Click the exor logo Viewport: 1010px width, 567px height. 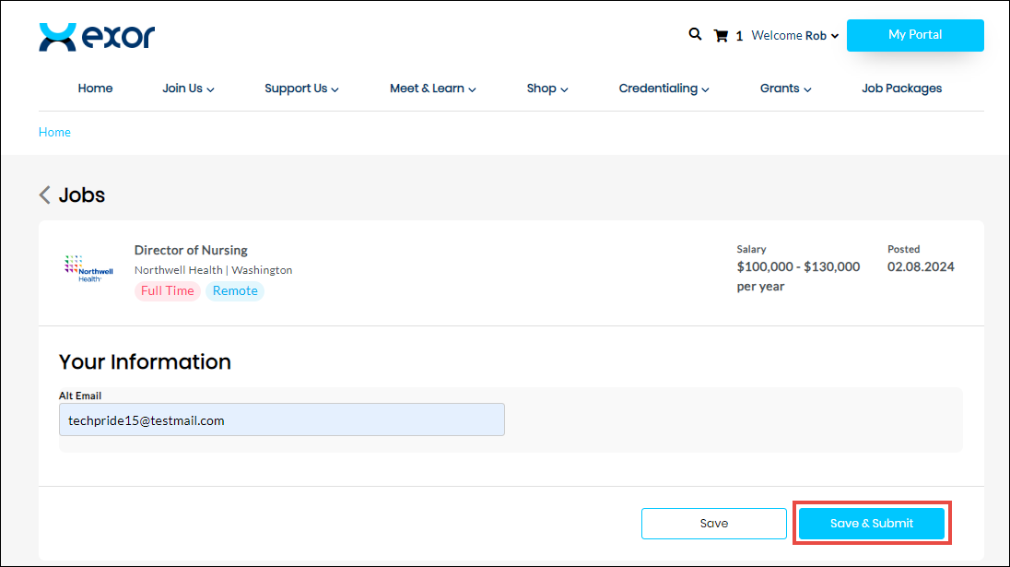point(97,37)
